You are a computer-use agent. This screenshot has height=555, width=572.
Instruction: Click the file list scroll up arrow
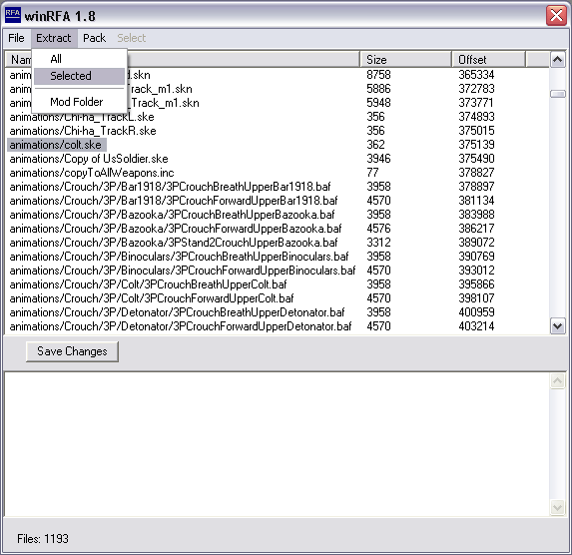[x=557, y=60]
